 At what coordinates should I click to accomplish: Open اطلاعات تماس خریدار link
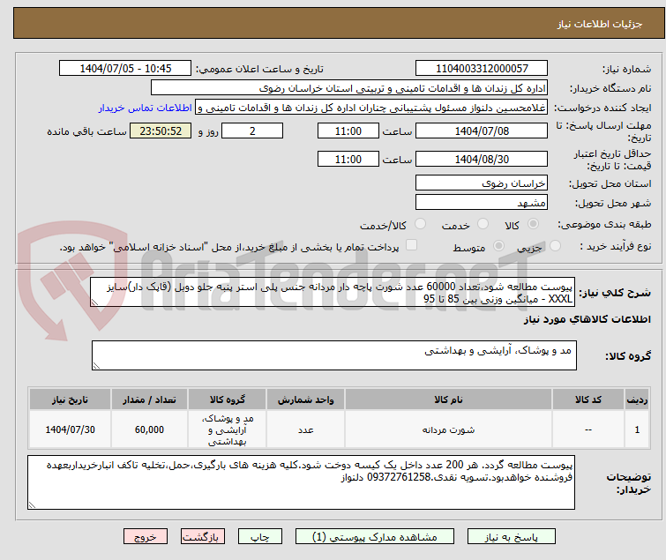146,108
